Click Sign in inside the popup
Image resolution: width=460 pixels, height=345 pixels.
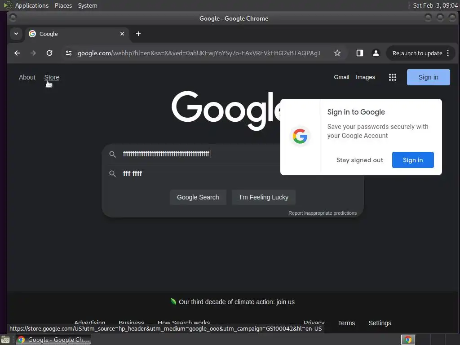click(x=413, y=160)
